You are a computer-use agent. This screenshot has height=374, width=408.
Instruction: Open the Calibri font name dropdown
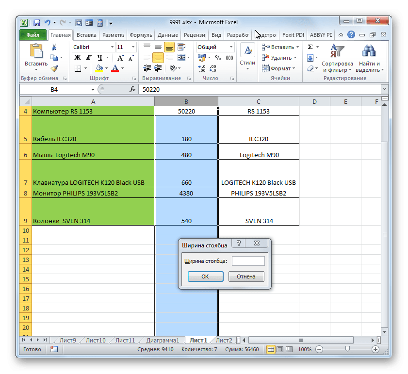point(112,47)
